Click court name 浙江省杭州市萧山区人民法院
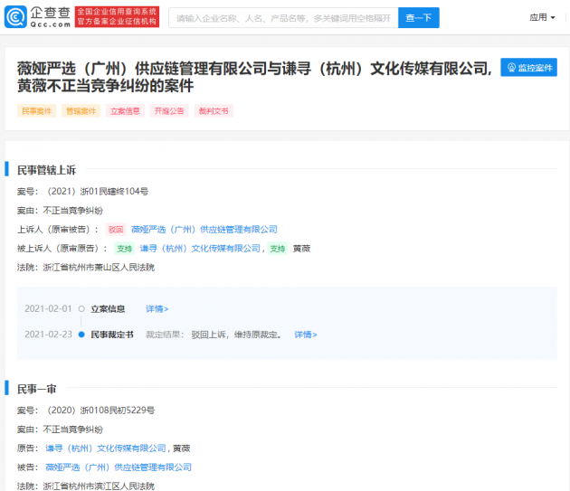The width and height of the screenshot is (570, 491). point(99,267)
